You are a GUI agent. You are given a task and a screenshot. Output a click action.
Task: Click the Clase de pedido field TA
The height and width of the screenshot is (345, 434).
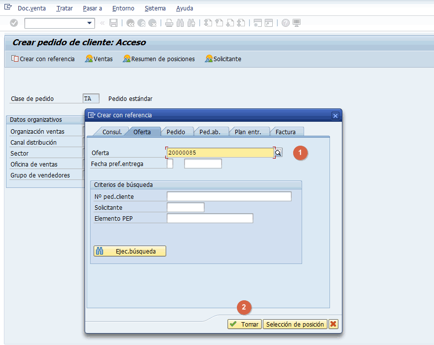[91, 99]
